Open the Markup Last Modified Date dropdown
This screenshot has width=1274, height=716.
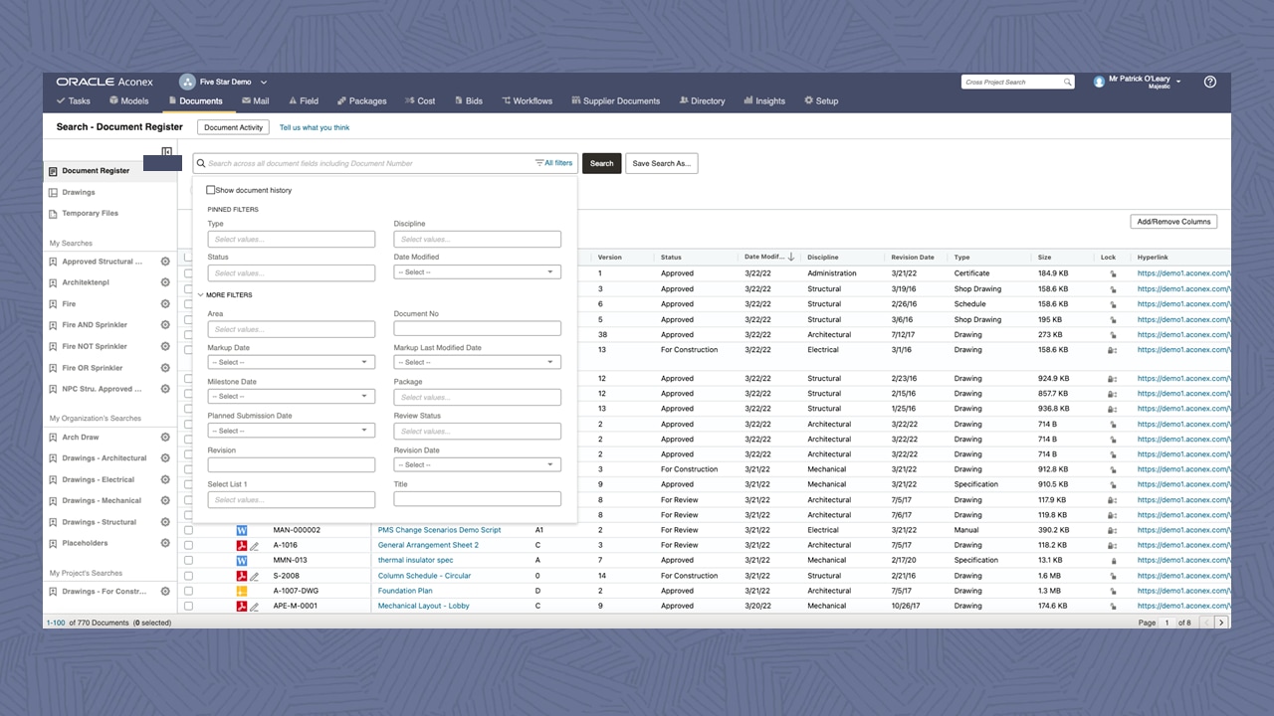(478, 362)
